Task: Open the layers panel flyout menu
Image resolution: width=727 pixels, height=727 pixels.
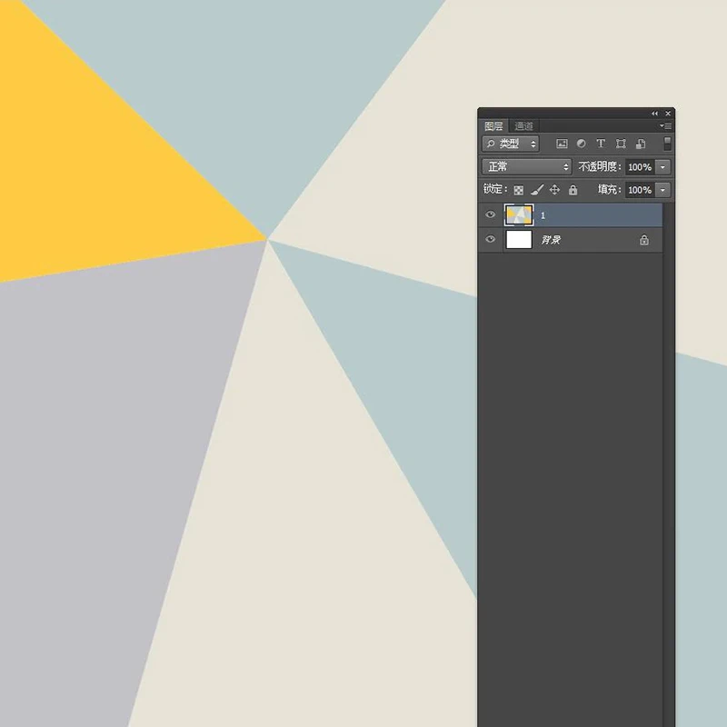Action: point(665,125)
